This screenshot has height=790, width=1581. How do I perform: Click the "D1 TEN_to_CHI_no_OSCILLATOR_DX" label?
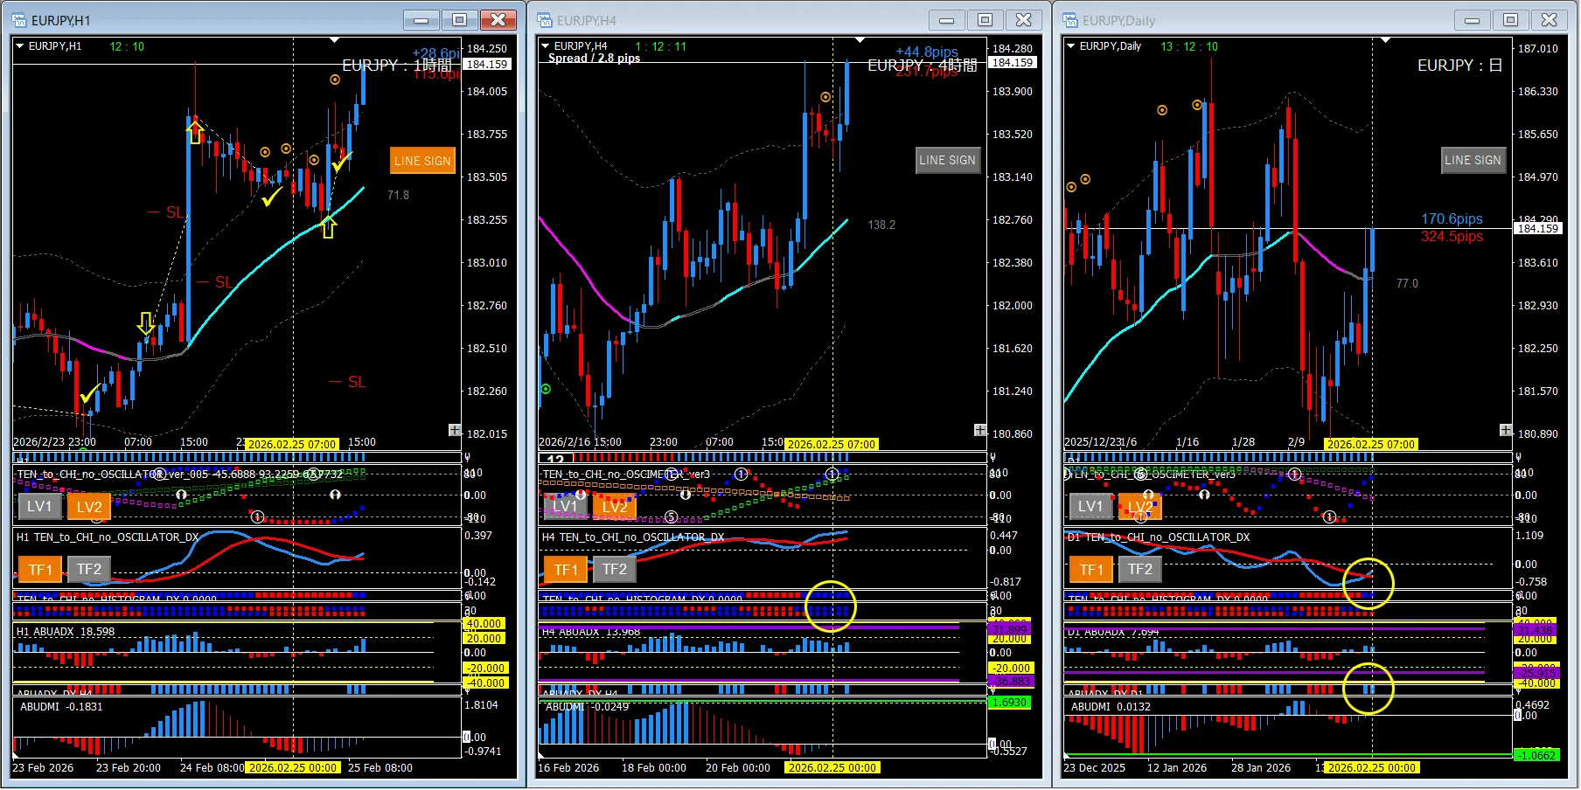click(x=1159, y=537)
